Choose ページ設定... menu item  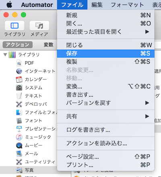[x=106, y=157]
